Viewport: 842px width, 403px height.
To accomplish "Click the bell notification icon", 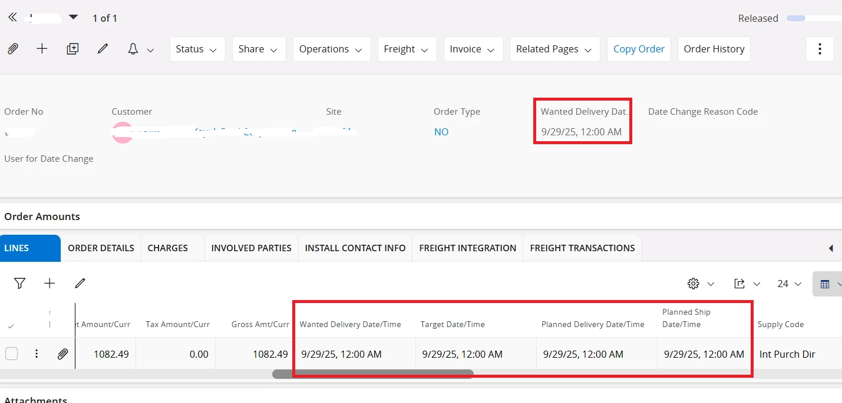I will click(133, 49).
